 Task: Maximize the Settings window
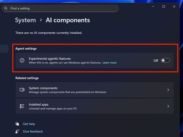pyautogui.click(x=164, y=6)
